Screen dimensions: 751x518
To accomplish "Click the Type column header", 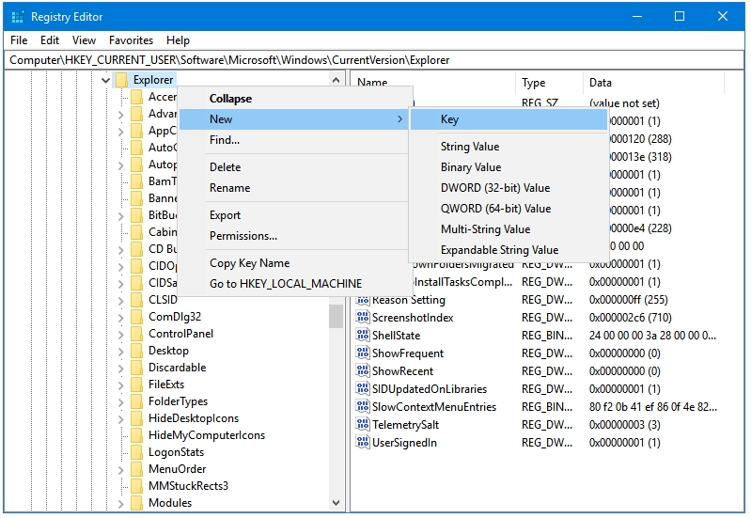I will click(549, 83).
